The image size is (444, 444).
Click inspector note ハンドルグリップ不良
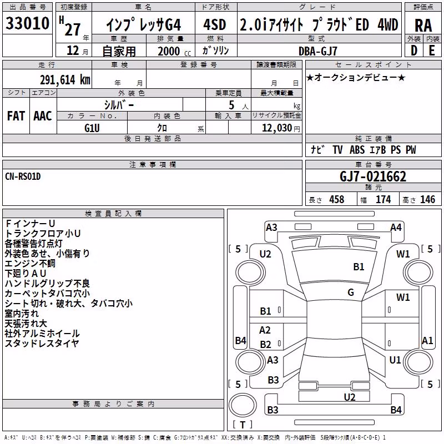[47, 283]
